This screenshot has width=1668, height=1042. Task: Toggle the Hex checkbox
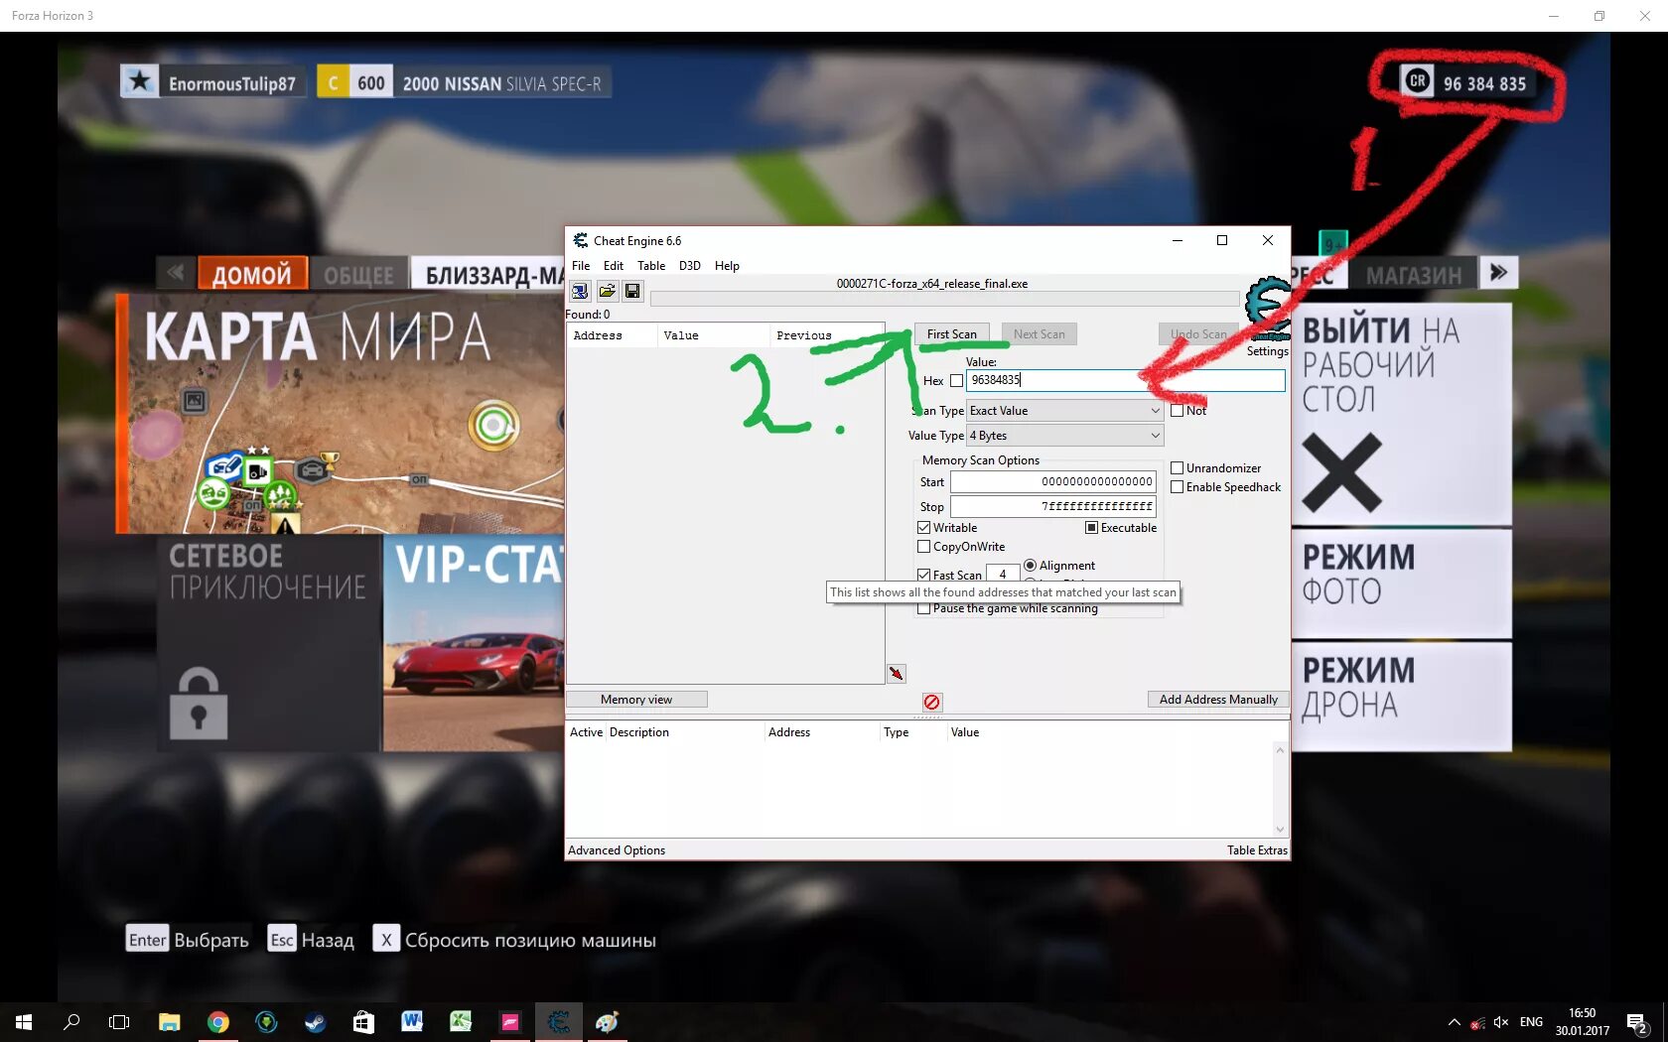pos(956,381)
